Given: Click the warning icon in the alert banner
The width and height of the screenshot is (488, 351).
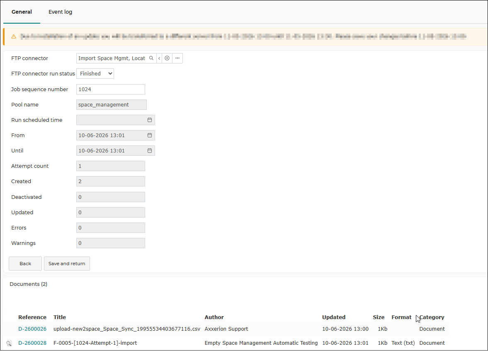Looking at the screenshot, I should click(x=14, y=36).
